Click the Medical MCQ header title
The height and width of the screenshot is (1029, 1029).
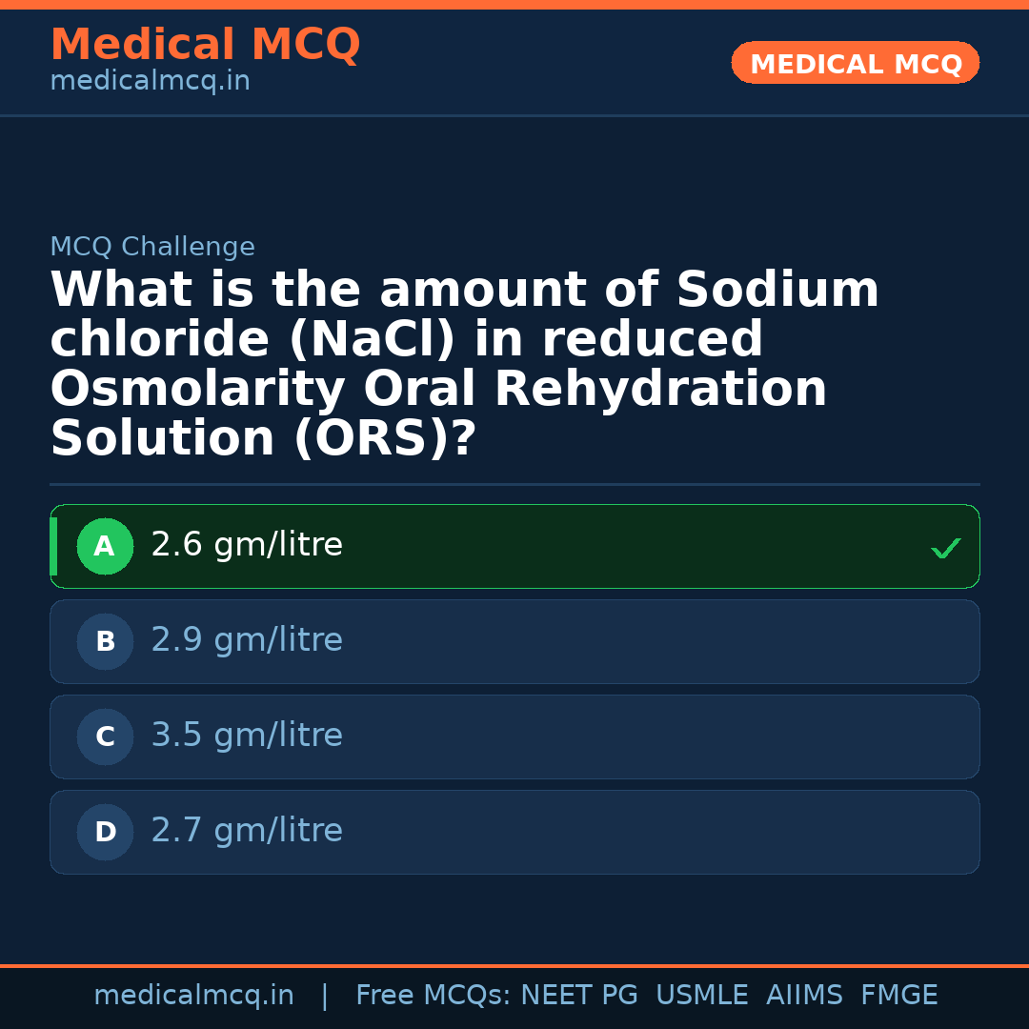(205, 45)
